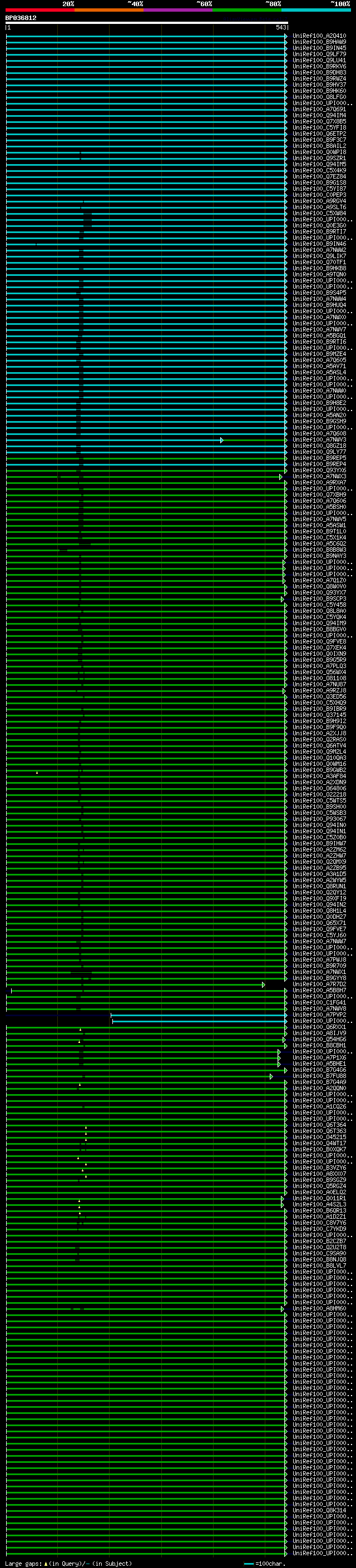Viewport: 356px width, 1568px height.
Task: Open hit UniRef100_Q9LU41
Action: coord(319,60)
